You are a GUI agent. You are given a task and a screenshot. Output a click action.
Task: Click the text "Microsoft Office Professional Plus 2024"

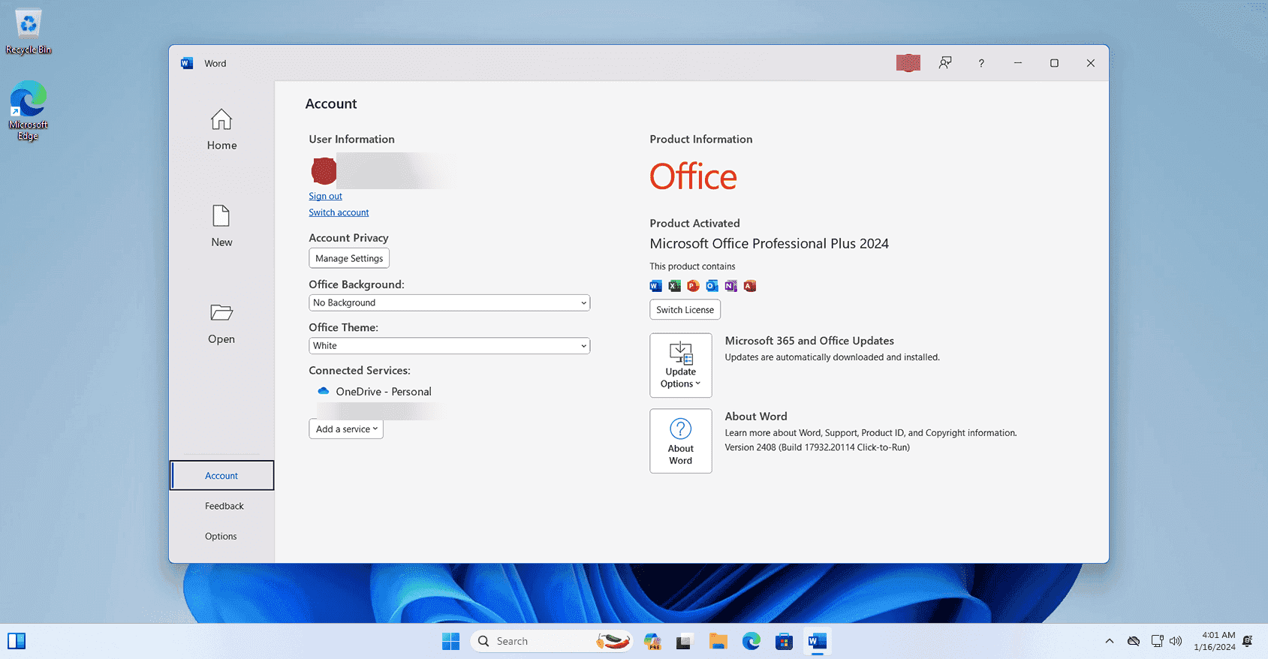point(769,244)
